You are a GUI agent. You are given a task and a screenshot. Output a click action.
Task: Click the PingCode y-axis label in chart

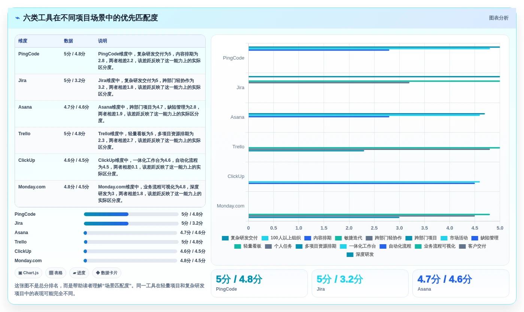pyautogui.click(x=234, y=58)
